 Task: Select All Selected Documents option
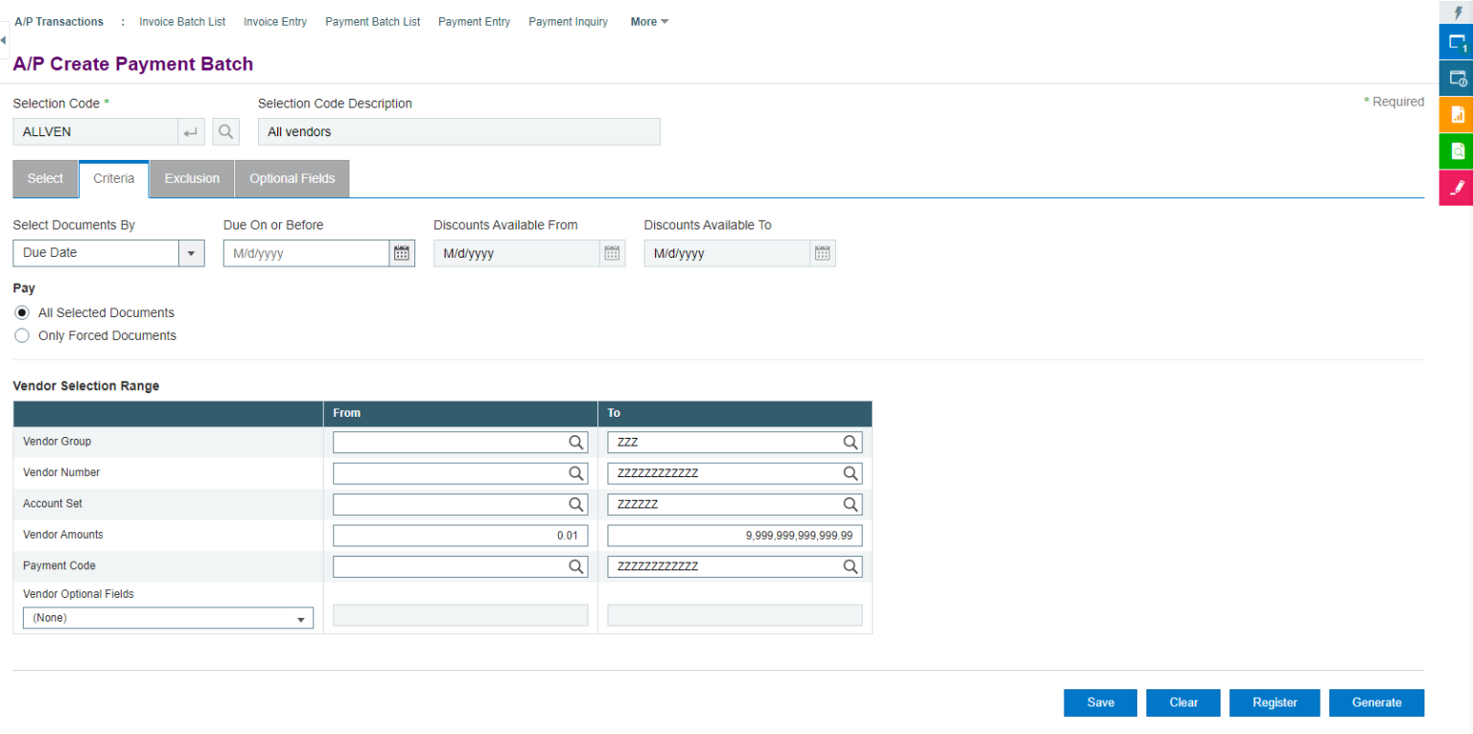coord(21,312)
